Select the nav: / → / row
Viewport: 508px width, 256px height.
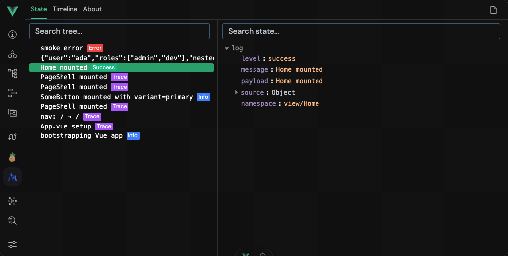(122, 116)
